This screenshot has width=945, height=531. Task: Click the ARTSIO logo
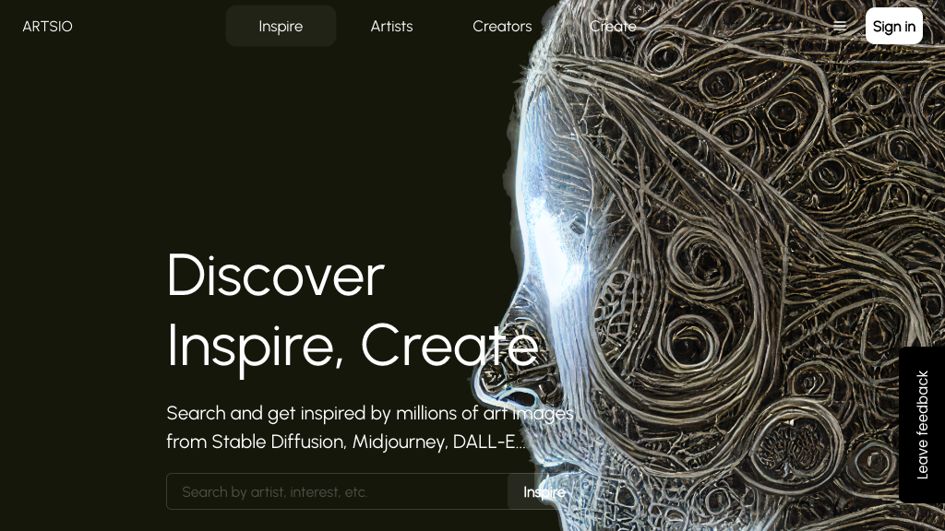(x=48, y=27)
